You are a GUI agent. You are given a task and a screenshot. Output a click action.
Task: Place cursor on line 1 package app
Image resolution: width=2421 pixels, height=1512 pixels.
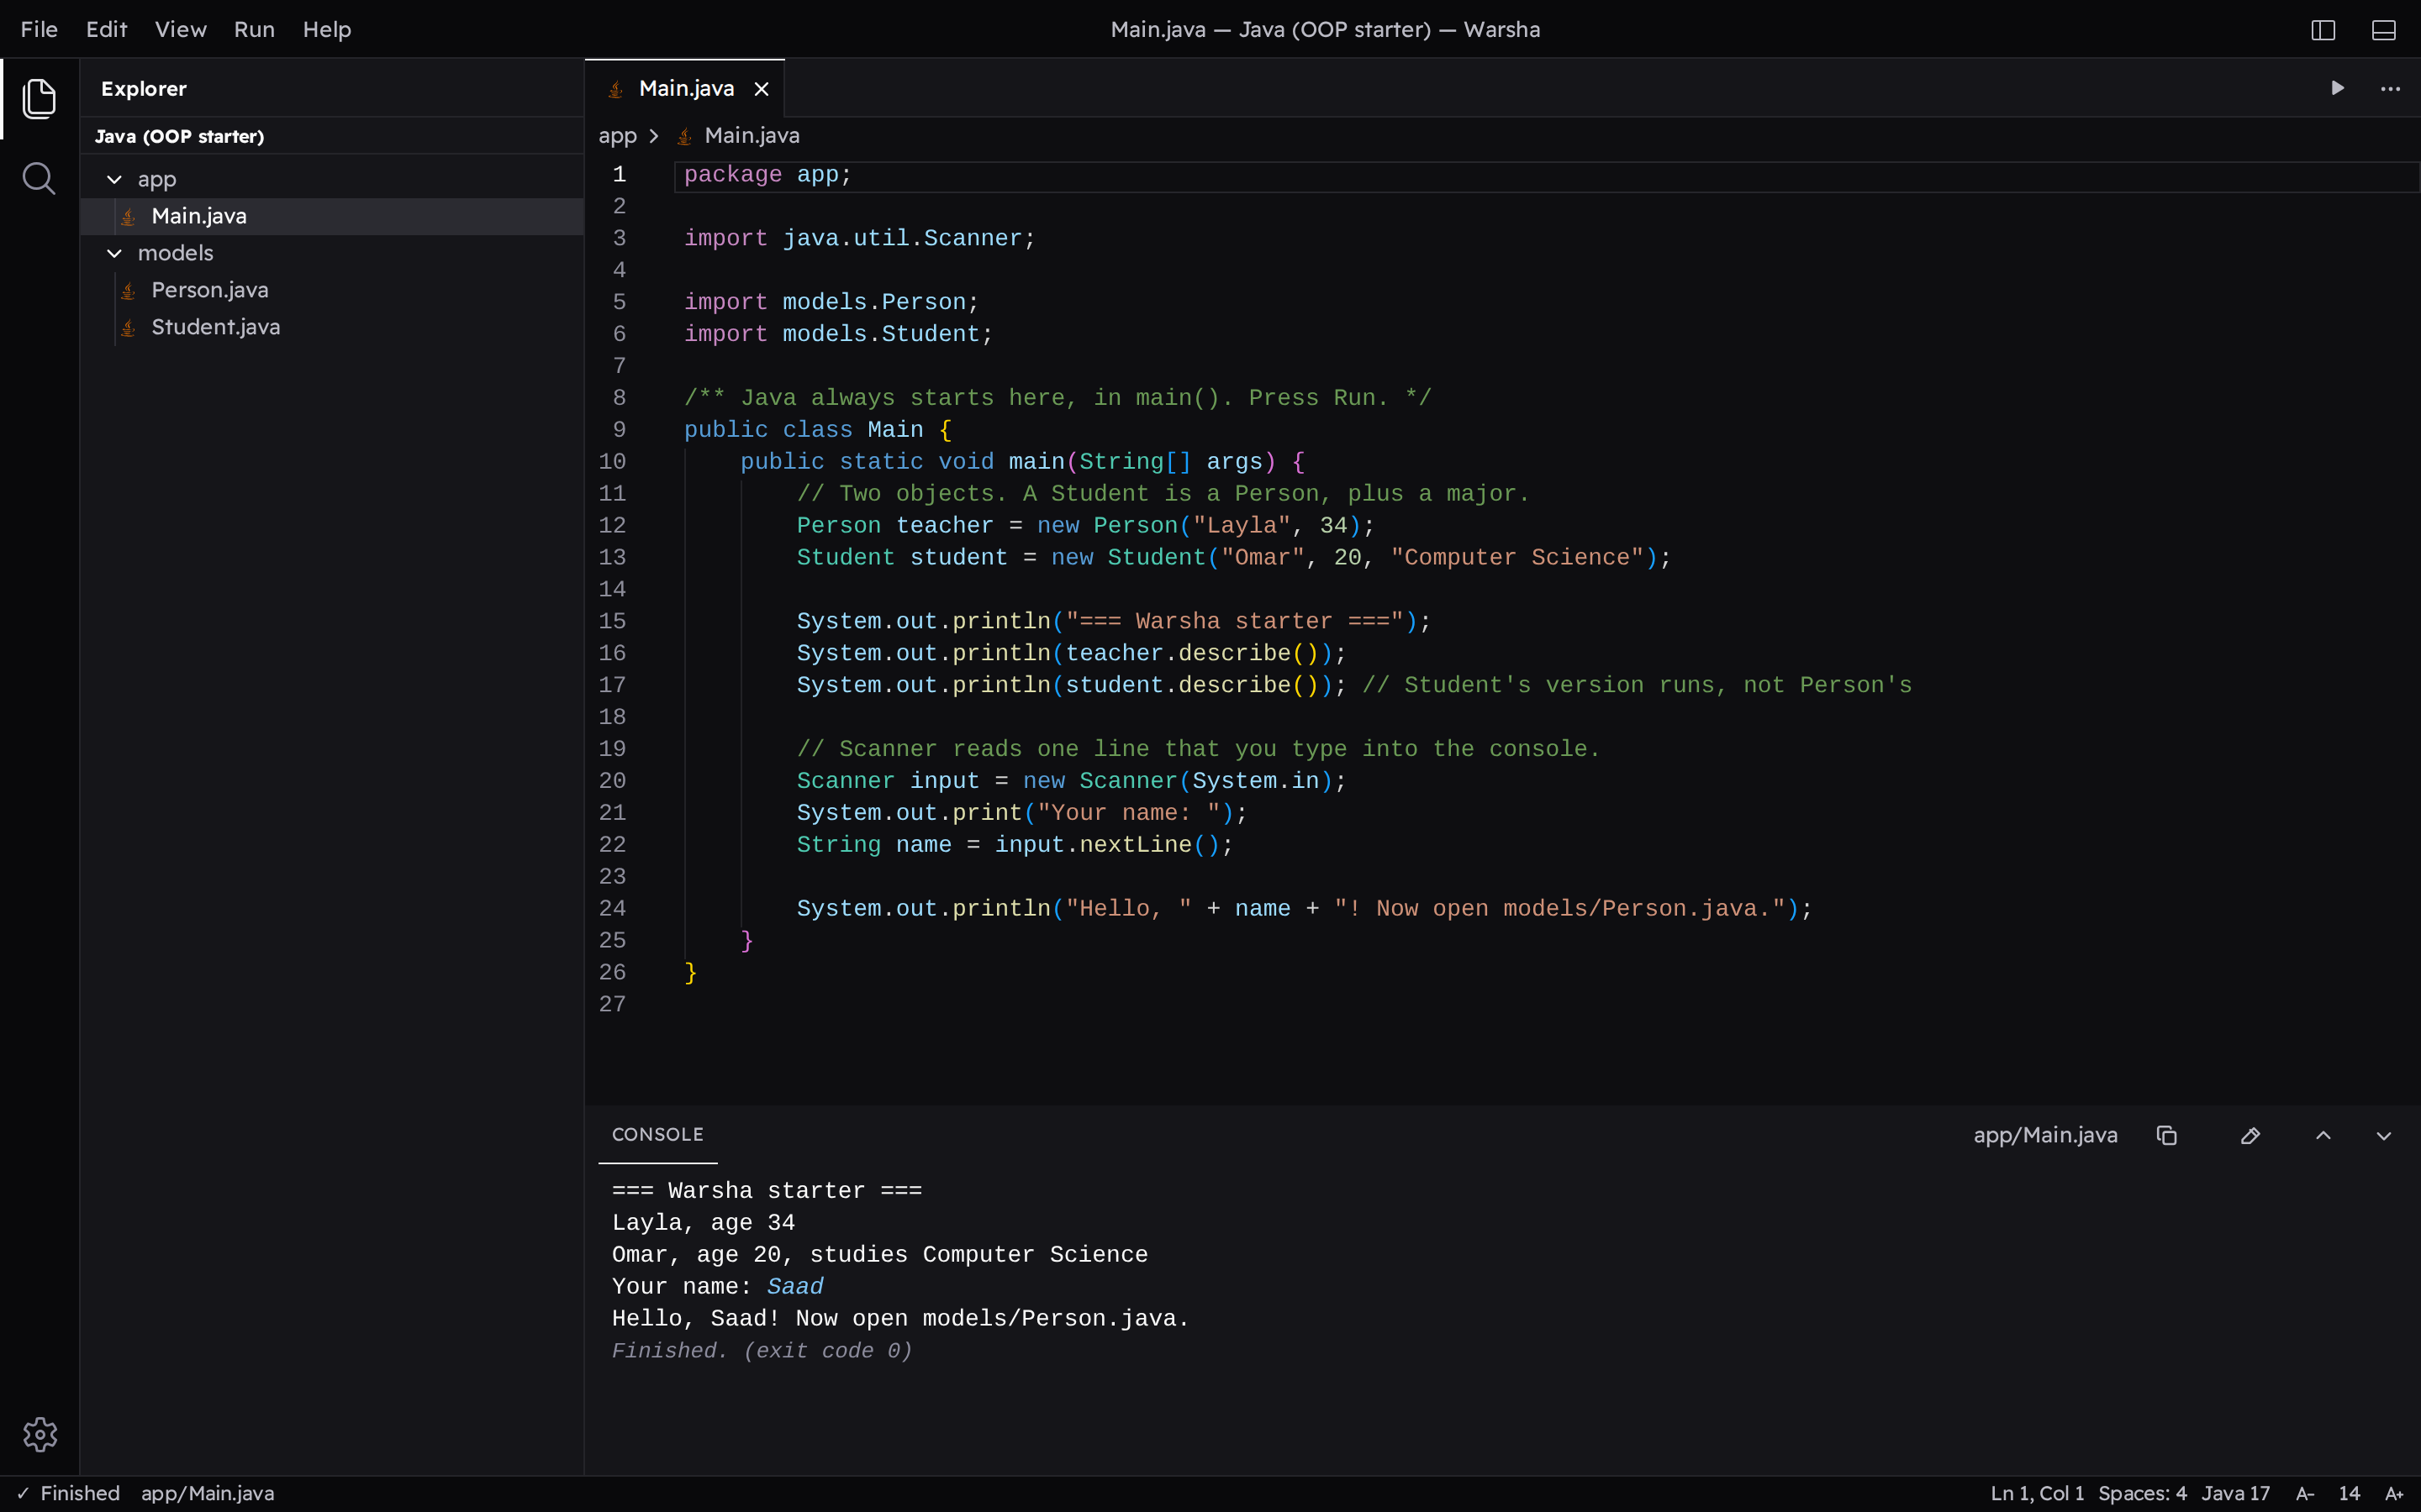tap(767, 175)
